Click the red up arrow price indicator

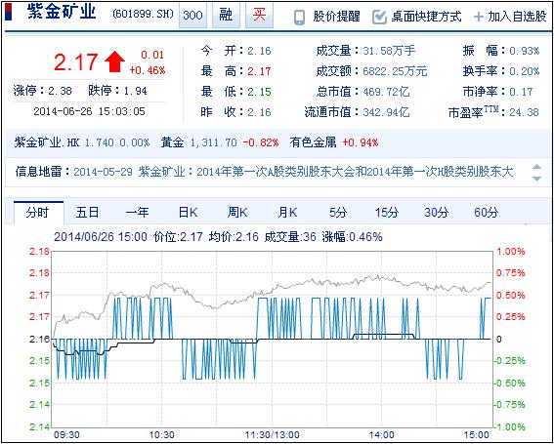pyautogui.click(x=115, y=61)
